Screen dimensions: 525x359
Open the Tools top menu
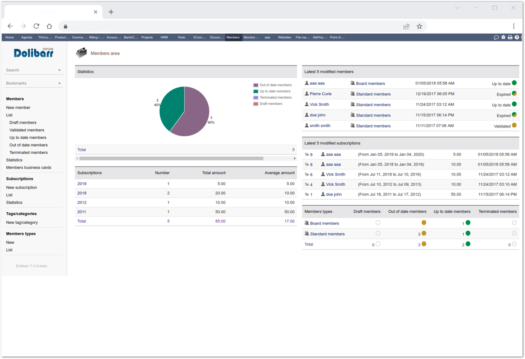182,38
